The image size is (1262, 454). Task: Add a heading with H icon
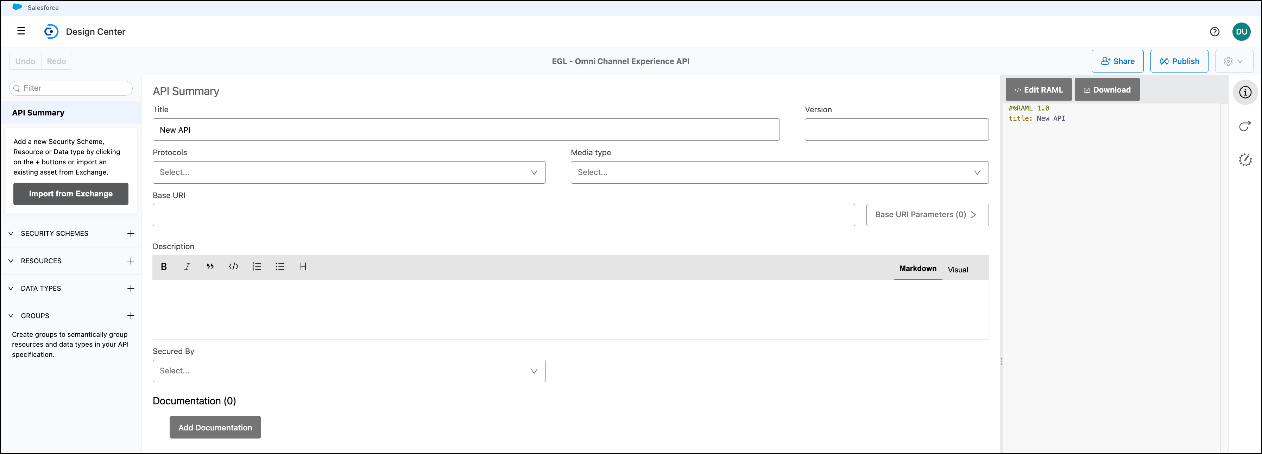pyautogui.click(x=303, y=266)
